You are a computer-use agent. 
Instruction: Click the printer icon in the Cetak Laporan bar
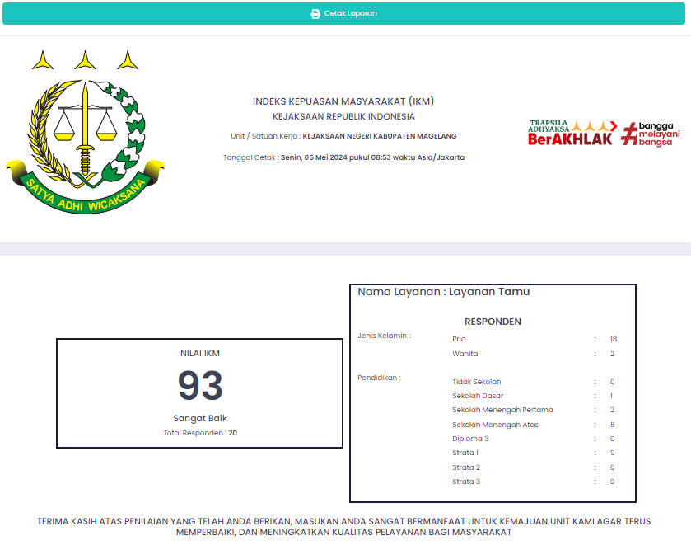point(315,14)
